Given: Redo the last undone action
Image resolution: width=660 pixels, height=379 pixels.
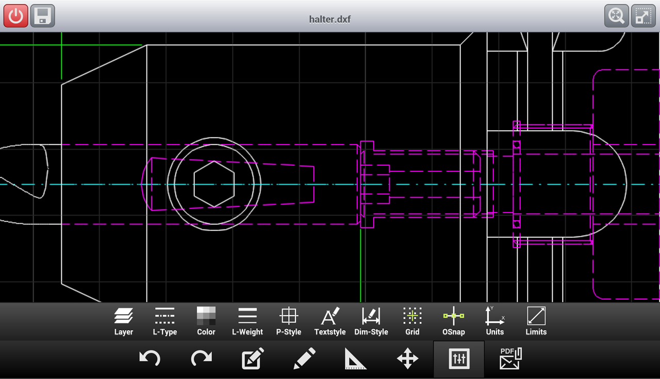Looking at the screenshot, I should pos(202,358).
